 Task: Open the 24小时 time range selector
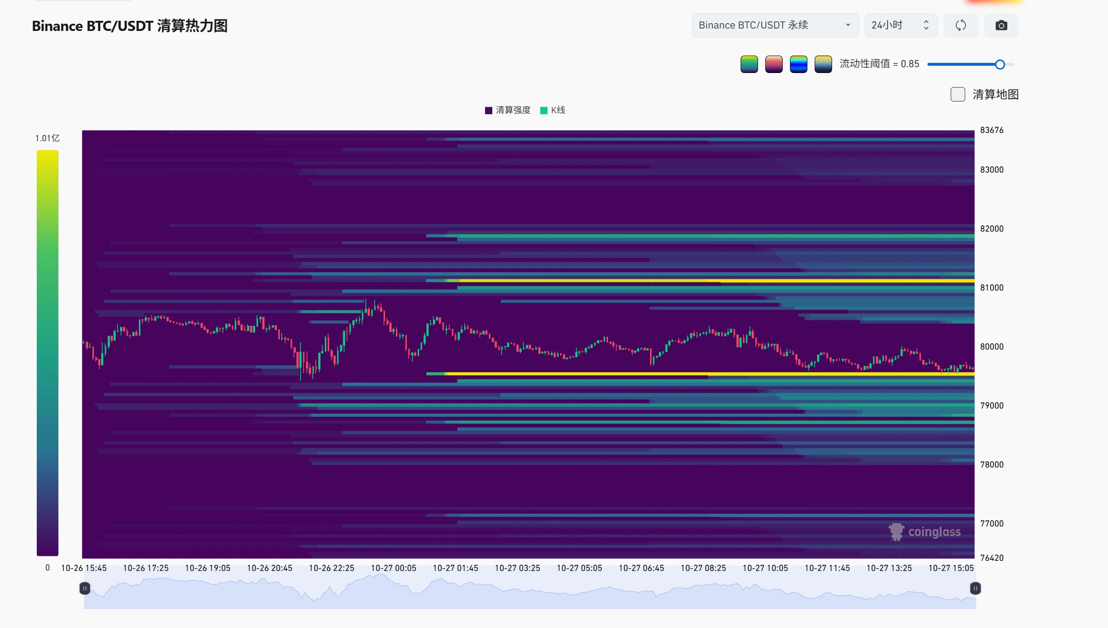901,25
